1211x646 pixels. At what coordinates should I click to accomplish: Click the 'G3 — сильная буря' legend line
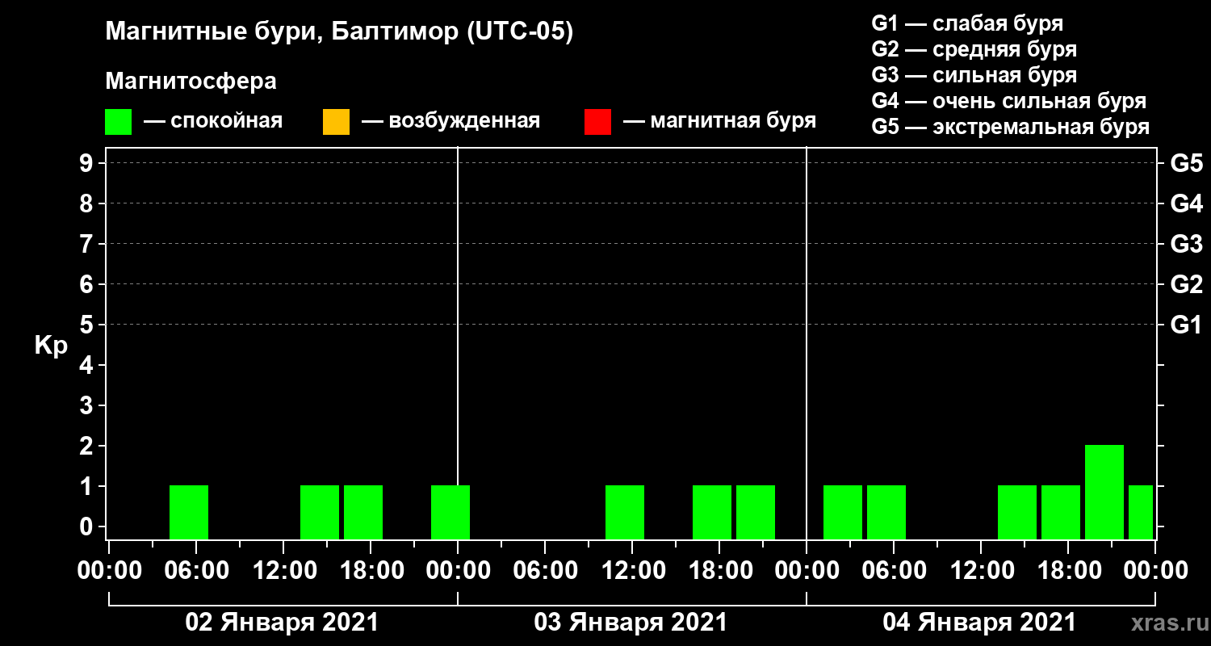click(974, 75)
